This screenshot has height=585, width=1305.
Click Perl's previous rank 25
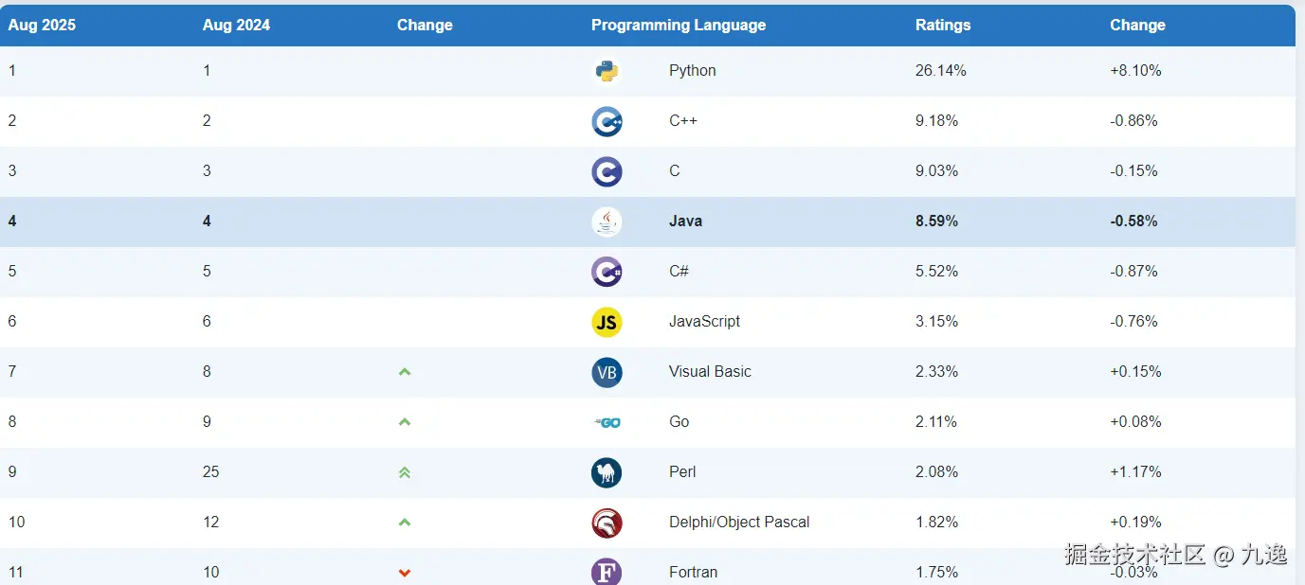(210, 472)
